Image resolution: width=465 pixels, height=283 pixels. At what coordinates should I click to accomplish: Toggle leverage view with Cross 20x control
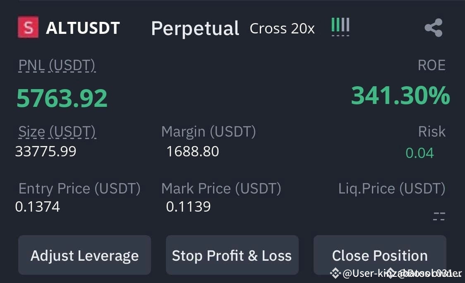tap(282, 28)
